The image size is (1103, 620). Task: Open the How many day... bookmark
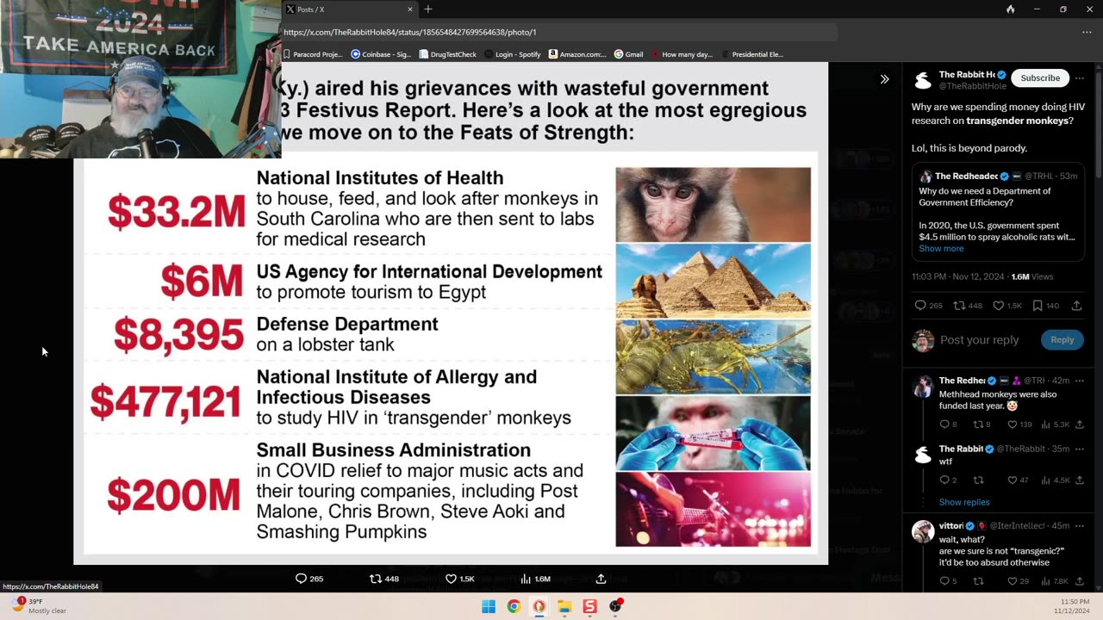click(682, 54)
